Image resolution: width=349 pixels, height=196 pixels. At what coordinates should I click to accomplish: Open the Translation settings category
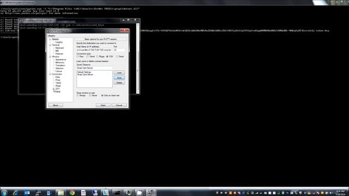click(61, 65)
